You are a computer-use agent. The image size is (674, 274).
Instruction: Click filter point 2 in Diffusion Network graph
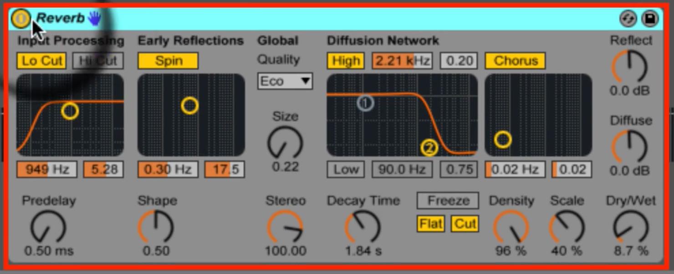429,148
